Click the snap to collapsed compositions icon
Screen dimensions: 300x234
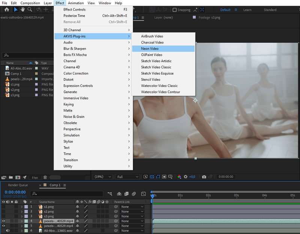202,10
